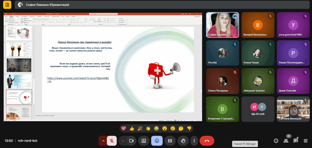Toggle closed captions

click(x=170, y=141)
